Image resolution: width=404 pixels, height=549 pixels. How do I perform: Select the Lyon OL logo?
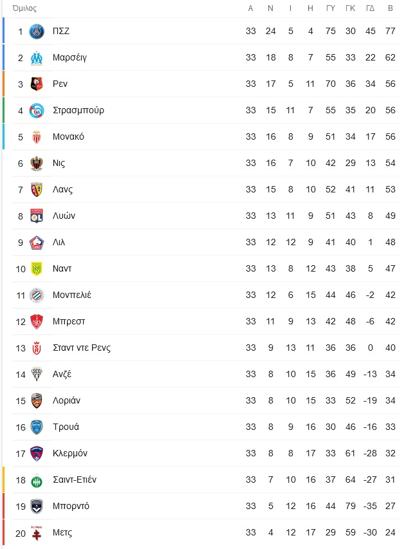pos(37,216)
